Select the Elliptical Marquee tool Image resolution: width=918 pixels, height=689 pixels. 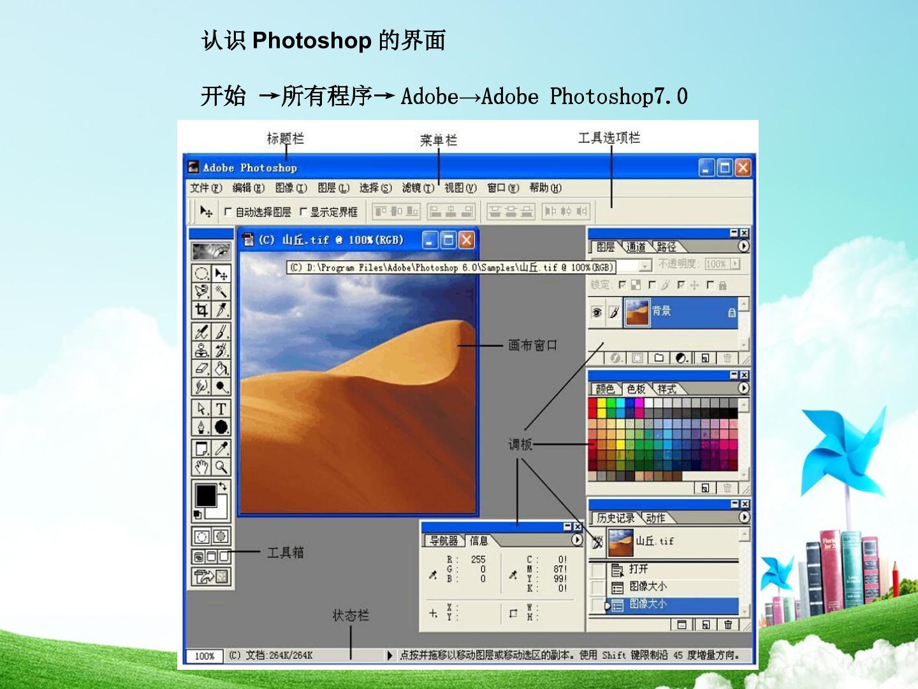pos(201,274)
